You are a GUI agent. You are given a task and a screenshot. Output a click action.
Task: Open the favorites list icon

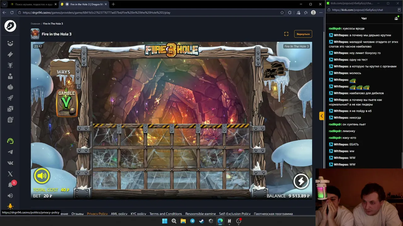[x=306, y=13]
